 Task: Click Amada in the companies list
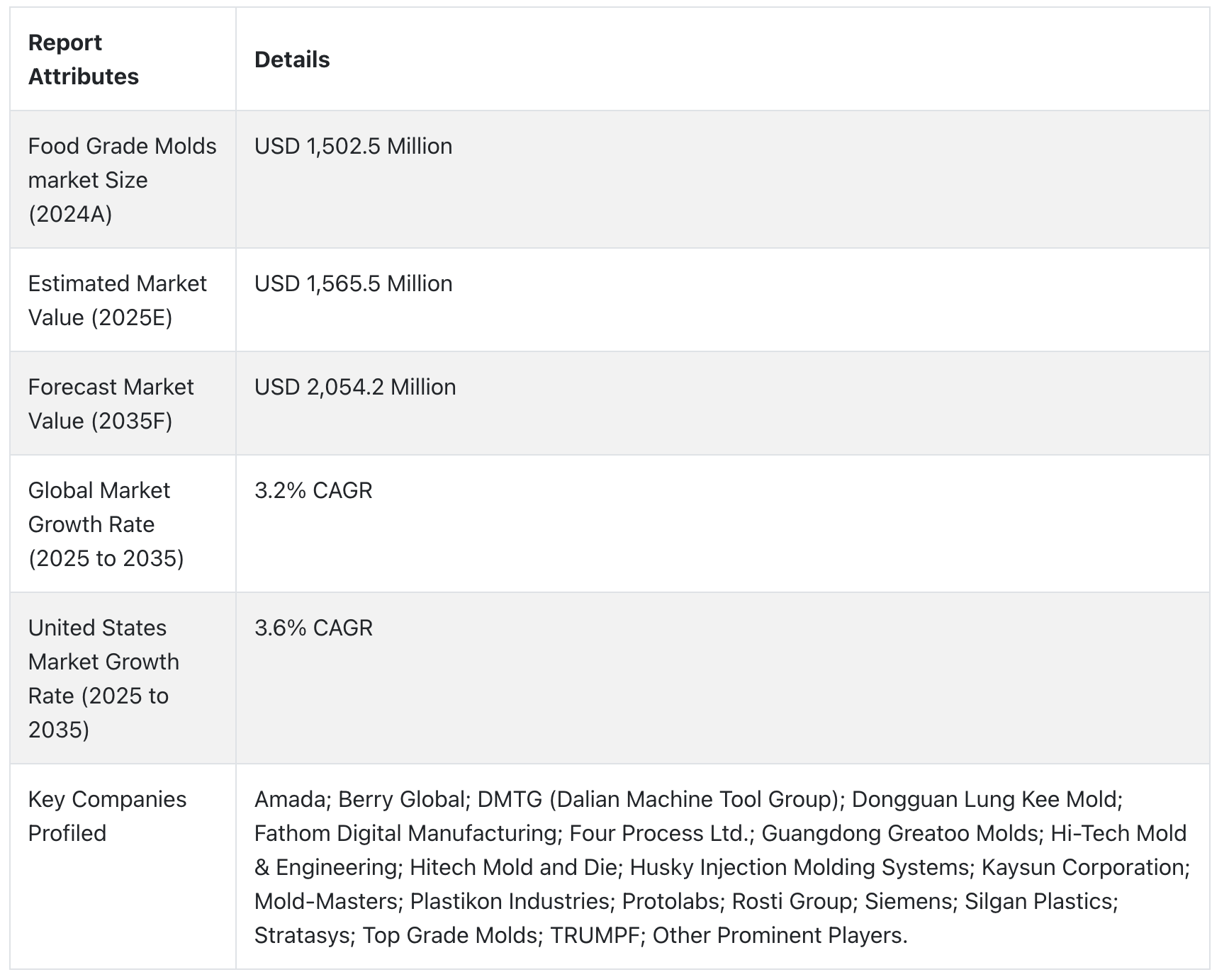click(x=289, y=799)
